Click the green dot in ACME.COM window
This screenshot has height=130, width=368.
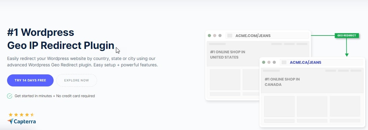[209, 36]
